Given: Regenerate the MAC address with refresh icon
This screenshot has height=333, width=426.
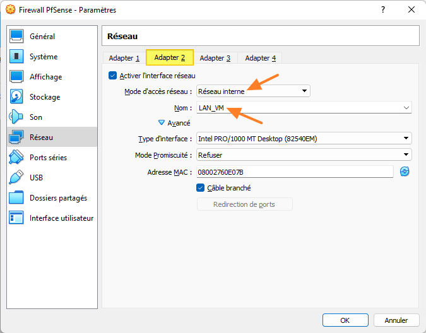Looking at the screenshot, I should click(405, 172).
